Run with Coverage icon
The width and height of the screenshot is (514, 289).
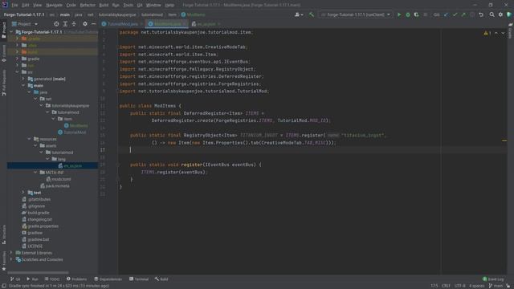(x=416, y=14)
